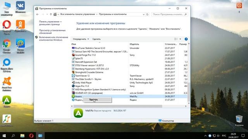Viewport: 248px width, 139px height.
Task: Refresh the Programs and Features list
Action: (x=147, y=14)
